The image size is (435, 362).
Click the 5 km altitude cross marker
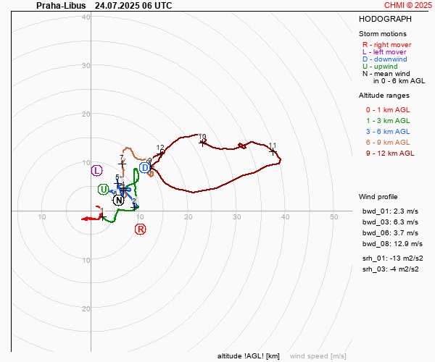(118, 183)
